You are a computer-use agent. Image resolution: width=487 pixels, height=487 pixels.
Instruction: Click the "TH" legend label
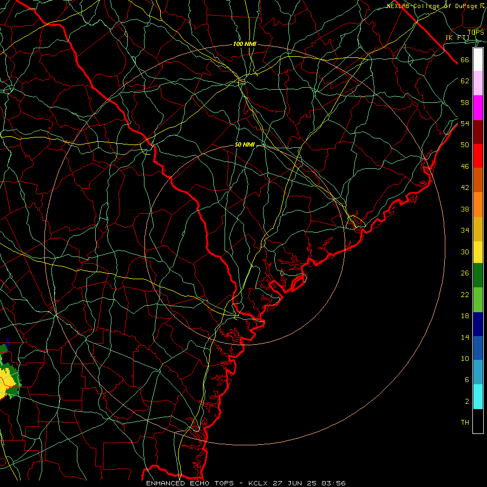coord(465,423)
